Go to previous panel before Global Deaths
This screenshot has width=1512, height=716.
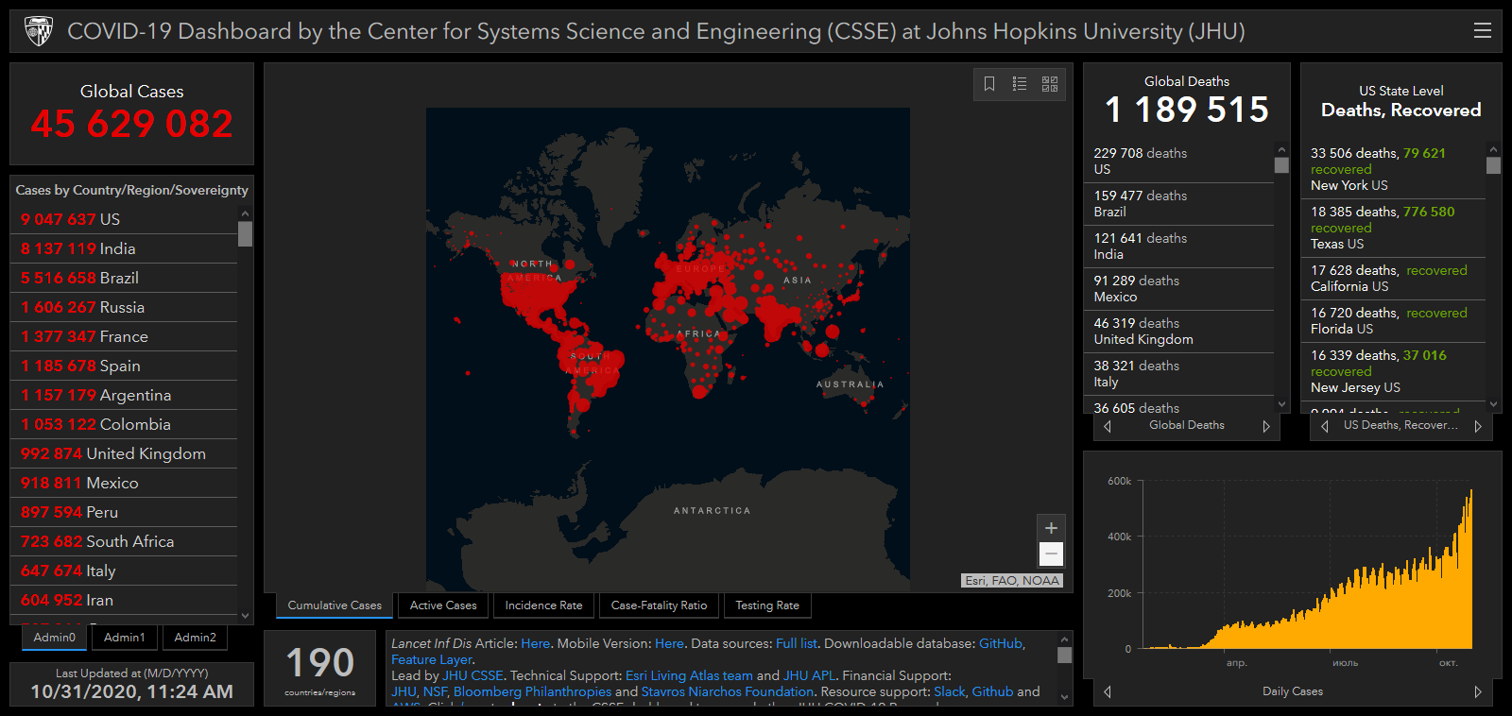click(x=1108, y=426)
